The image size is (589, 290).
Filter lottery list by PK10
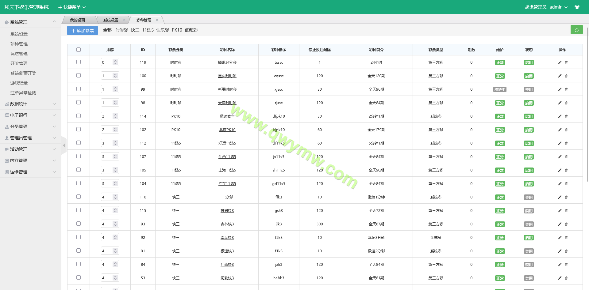[x=177, y=30]
